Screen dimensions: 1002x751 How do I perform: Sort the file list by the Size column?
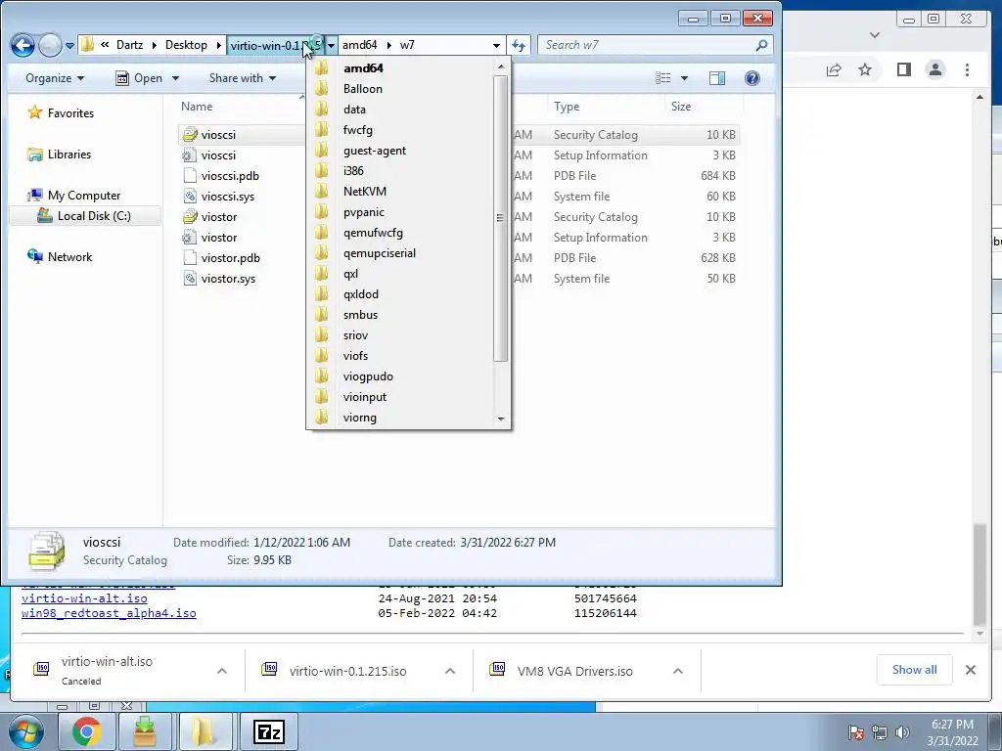[681, 107]
